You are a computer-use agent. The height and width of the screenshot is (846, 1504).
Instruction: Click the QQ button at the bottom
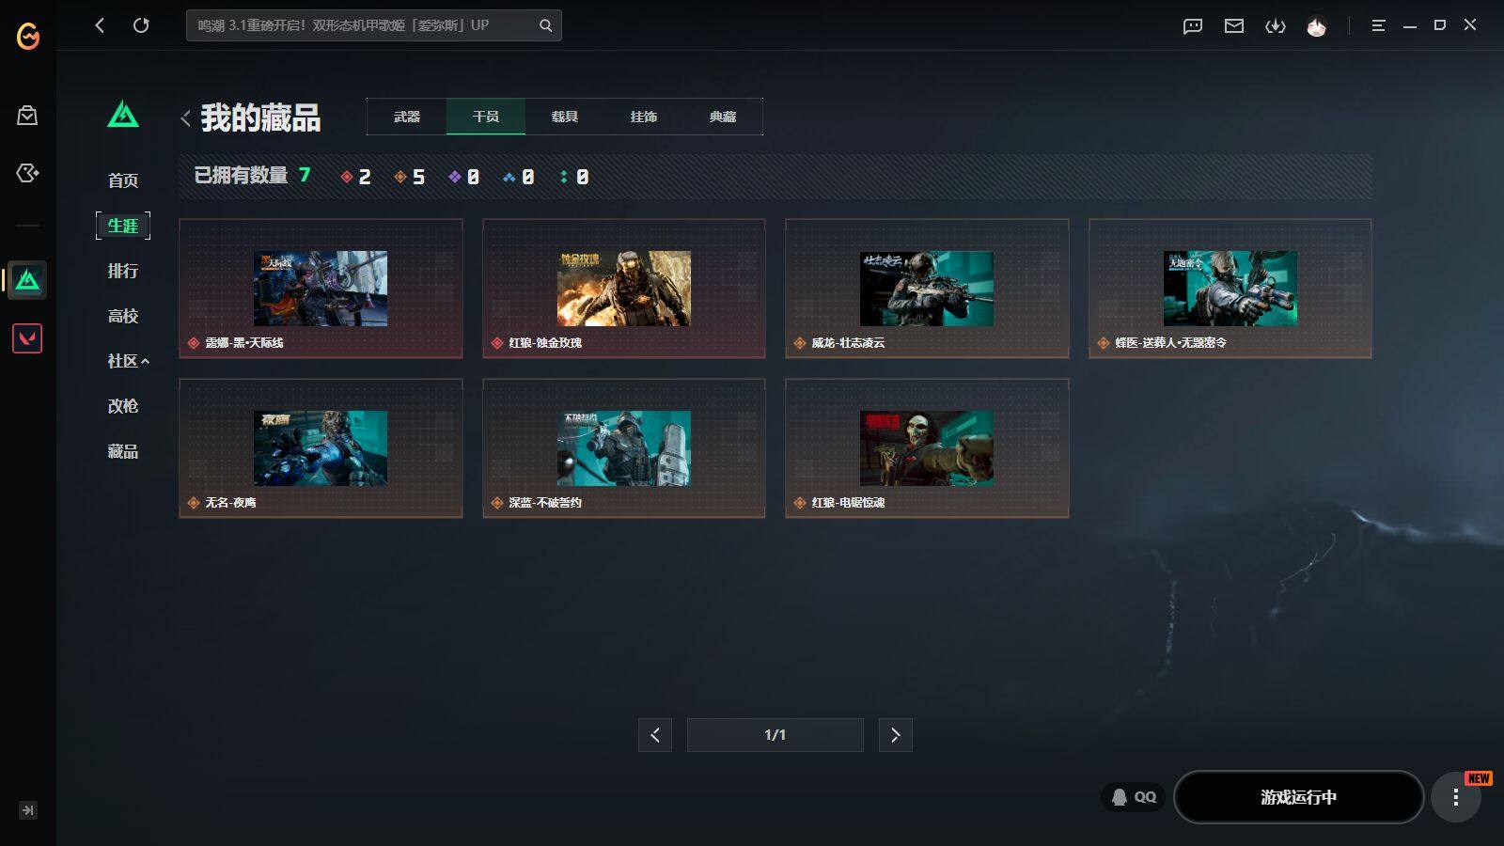pos(1134,797)
